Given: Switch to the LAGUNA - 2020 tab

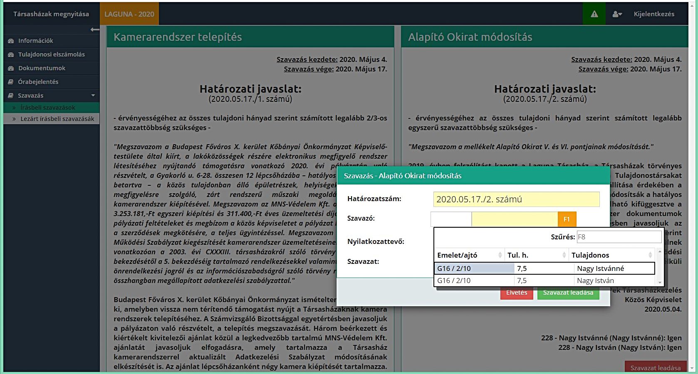Looking at the screenshot, I should click(129, 14).
